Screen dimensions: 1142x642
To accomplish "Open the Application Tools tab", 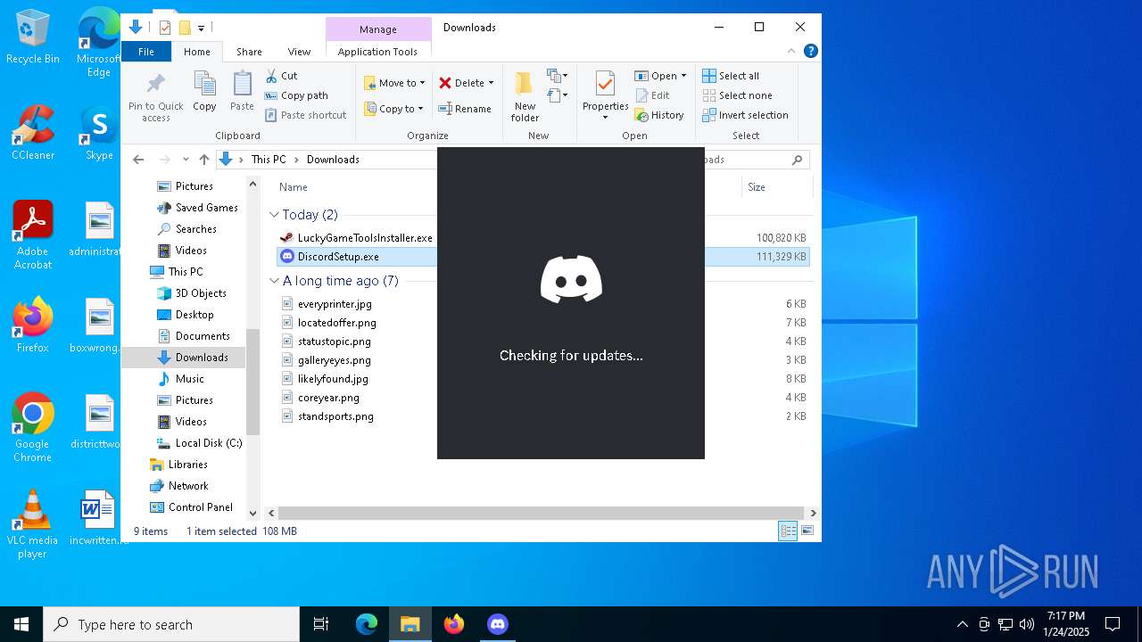I will click(x=377, y=52).
